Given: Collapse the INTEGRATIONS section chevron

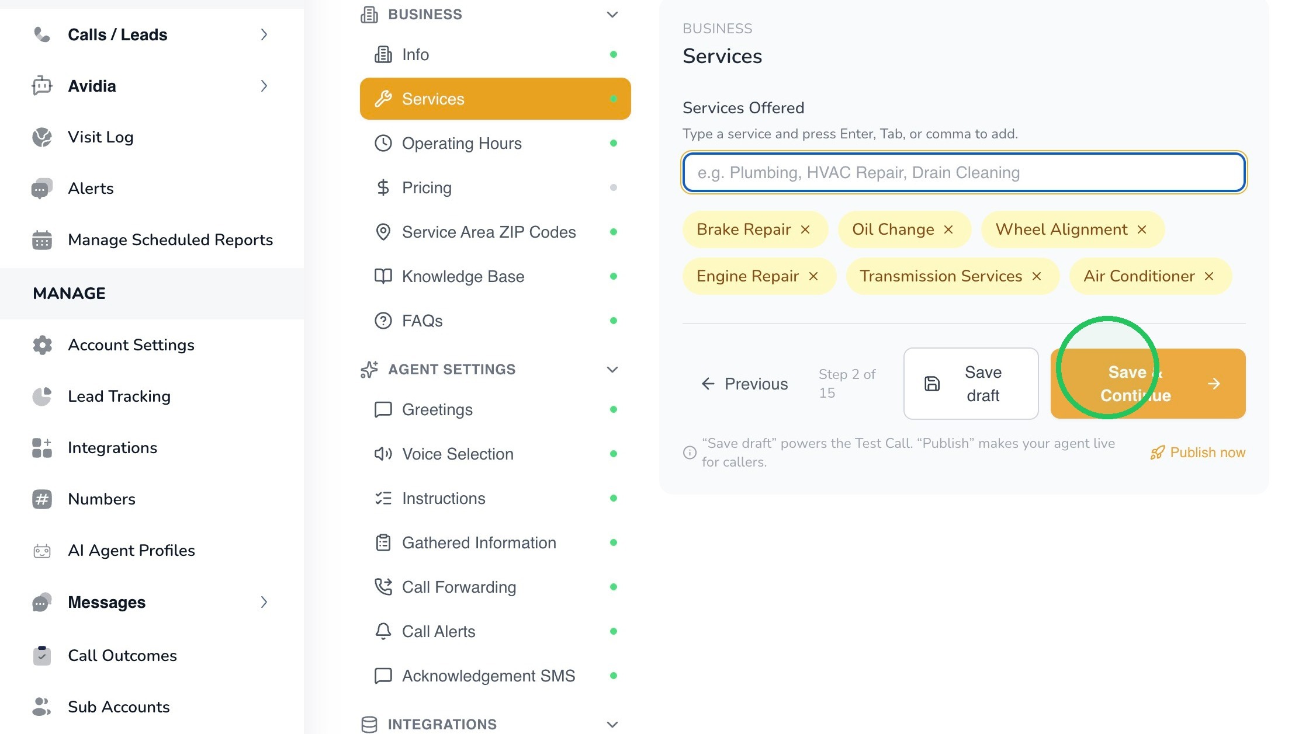Looking at the screenshot, I should [x=612, y=725].
